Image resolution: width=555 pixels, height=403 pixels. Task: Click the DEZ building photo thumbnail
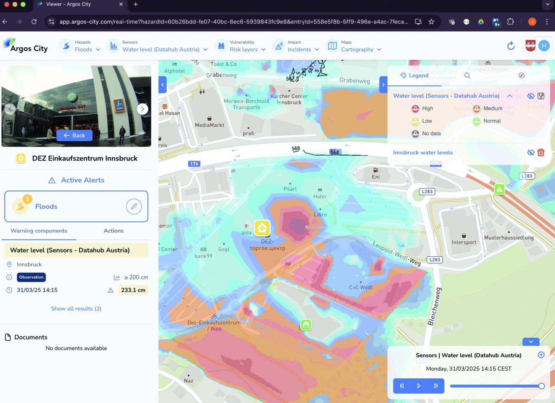click(76, 106)
